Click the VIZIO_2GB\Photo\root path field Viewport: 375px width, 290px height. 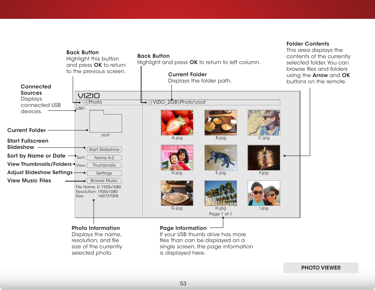point(215,102)
